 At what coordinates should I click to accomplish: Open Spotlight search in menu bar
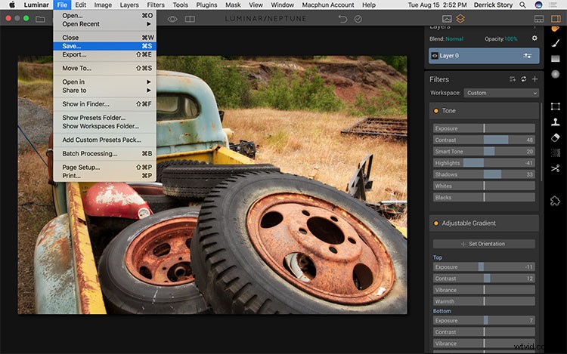[x=522, y=5]
